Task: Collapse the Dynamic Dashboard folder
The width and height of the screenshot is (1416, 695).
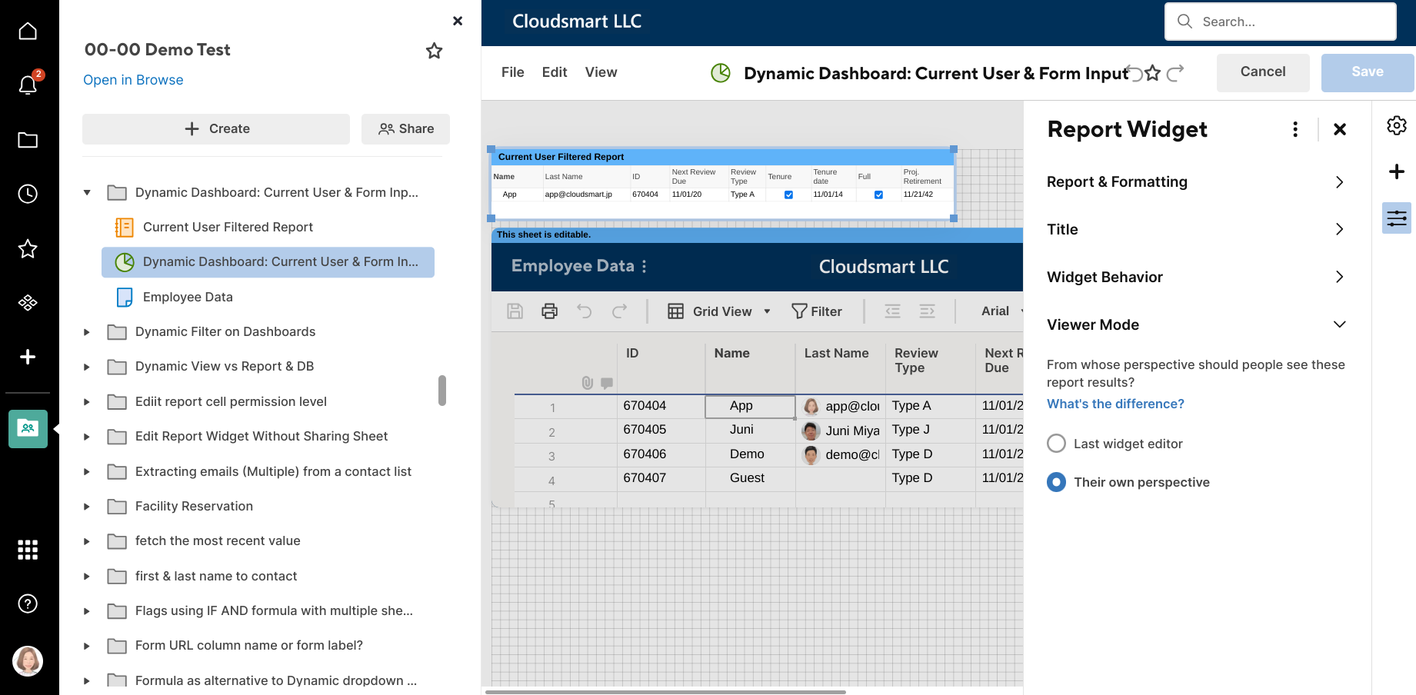Action: tap(87, 192)
